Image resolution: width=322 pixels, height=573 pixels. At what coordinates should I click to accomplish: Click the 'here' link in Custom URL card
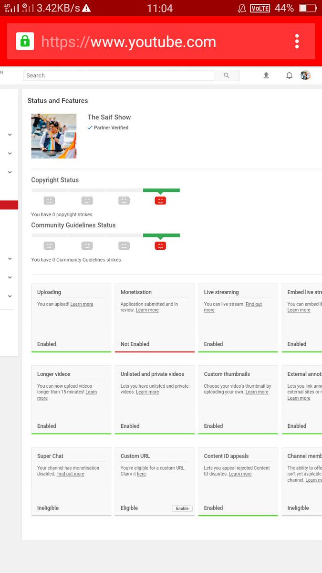141,474
